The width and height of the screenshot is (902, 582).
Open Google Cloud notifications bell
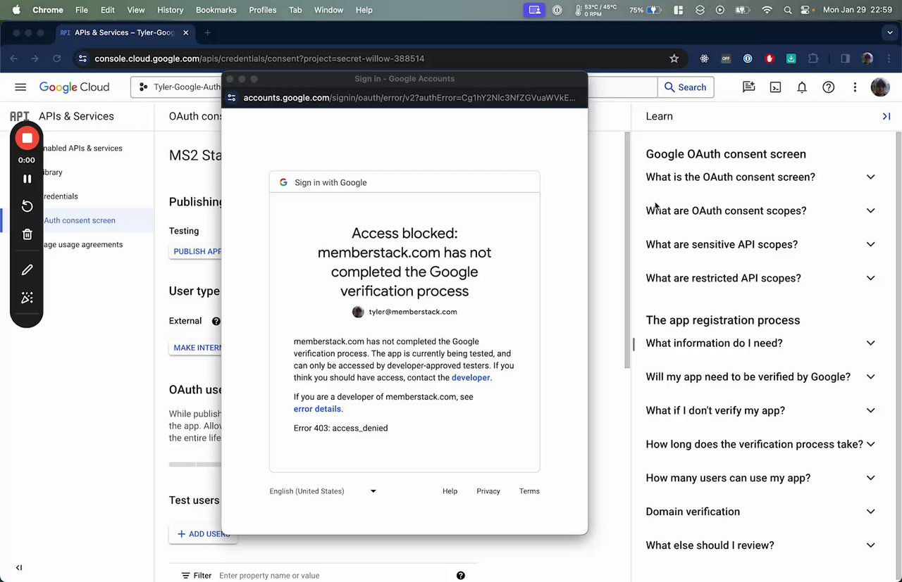point(802,87)
